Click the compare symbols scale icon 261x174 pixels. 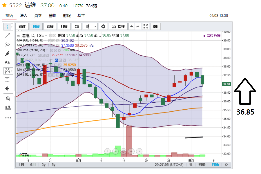(77, 26)
